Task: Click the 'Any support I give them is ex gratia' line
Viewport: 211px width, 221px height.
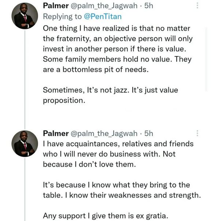Action: click(105, 216)
